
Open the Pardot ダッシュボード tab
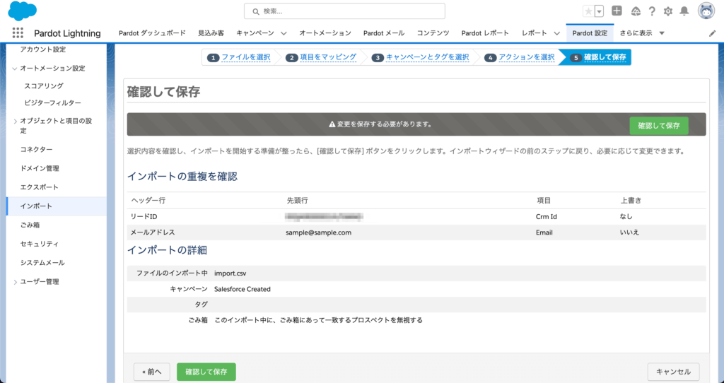coord(153,33)
